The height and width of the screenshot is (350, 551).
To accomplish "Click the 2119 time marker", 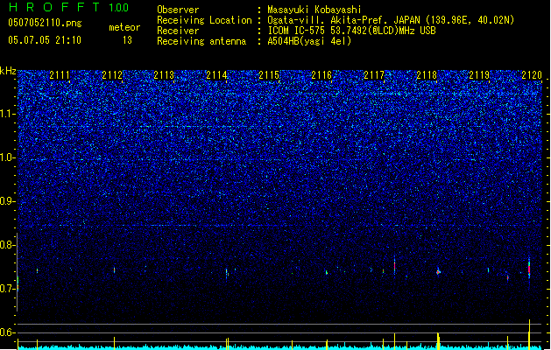I will point(479,75).
